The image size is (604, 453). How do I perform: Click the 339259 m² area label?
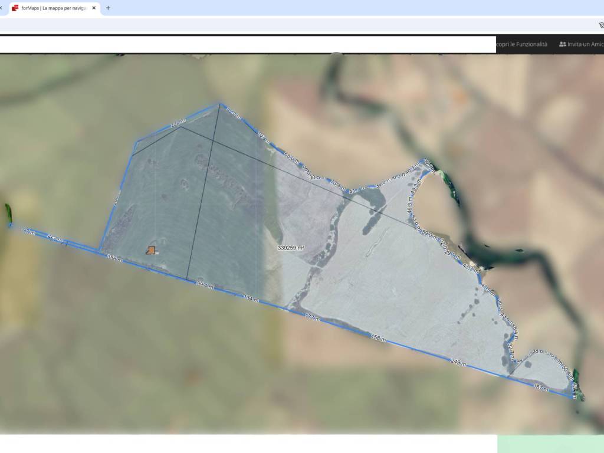[291, 248]
